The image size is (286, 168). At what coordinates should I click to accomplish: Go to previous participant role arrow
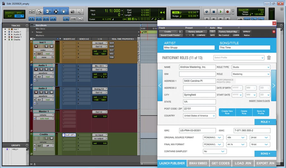[160, 85]
